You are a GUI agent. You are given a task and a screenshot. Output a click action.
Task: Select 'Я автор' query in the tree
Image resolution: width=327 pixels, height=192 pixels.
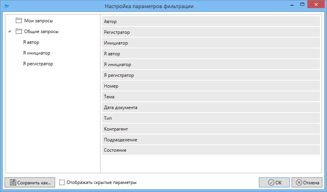click(x=31, y=42)
